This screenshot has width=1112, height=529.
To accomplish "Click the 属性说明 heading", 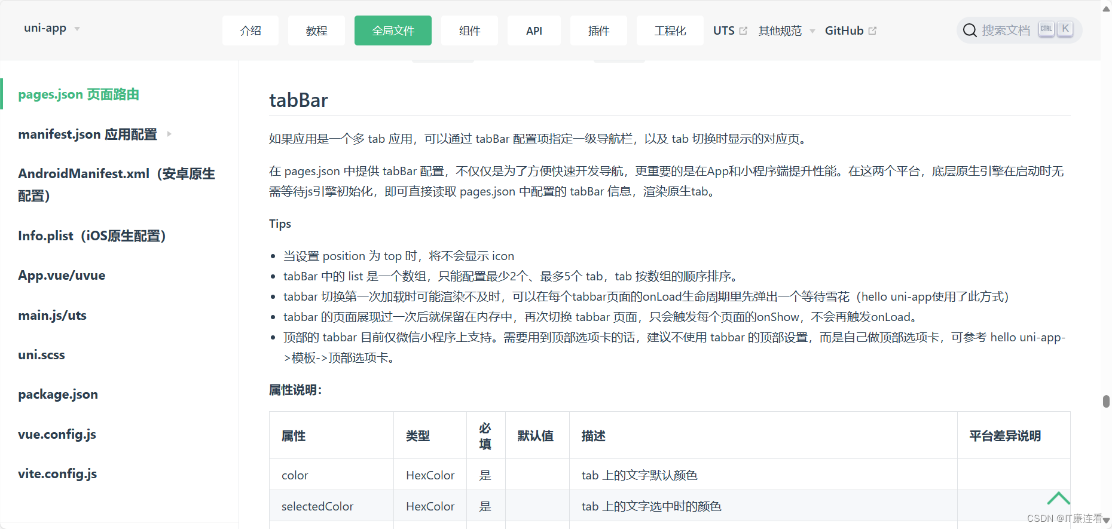I will pyautogui.click(x=295, y=390).
